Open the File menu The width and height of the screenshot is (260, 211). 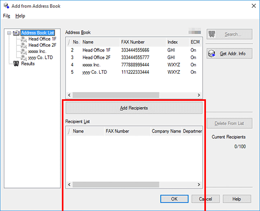(7, 16)
